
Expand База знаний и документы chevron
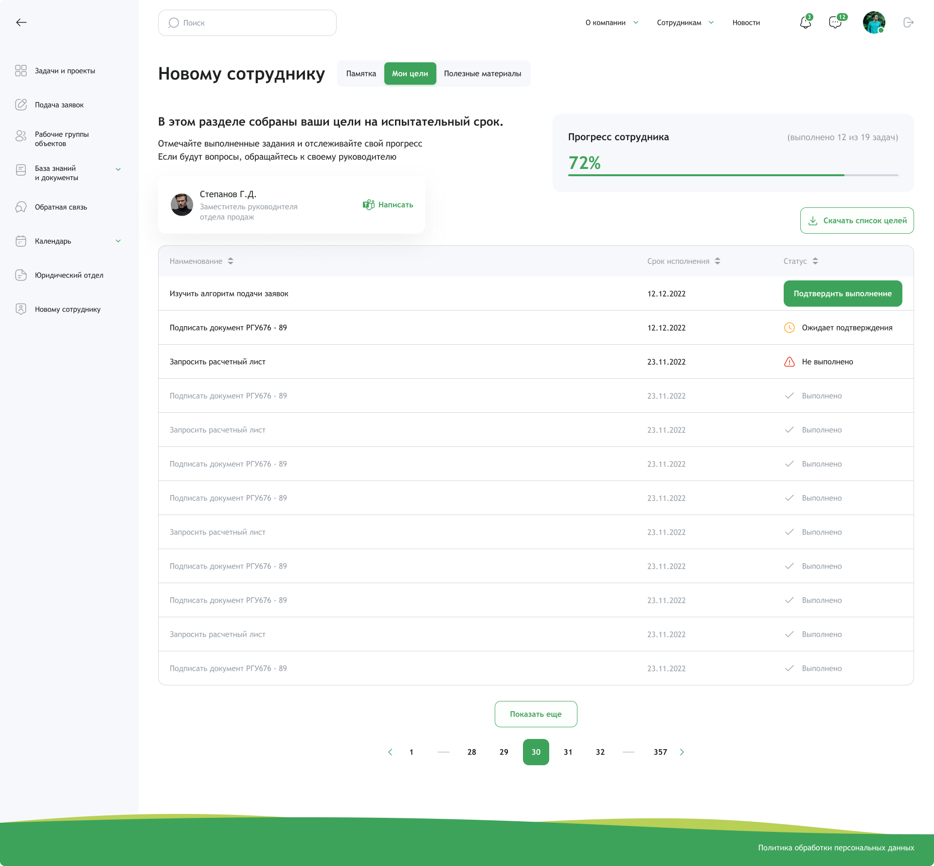click(118, 169)
